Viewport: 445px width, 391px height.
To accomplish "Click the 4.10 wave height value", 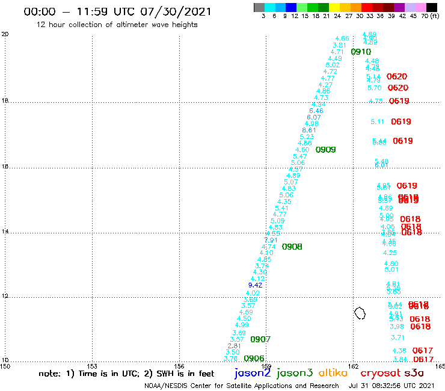I will click(266, 253).
